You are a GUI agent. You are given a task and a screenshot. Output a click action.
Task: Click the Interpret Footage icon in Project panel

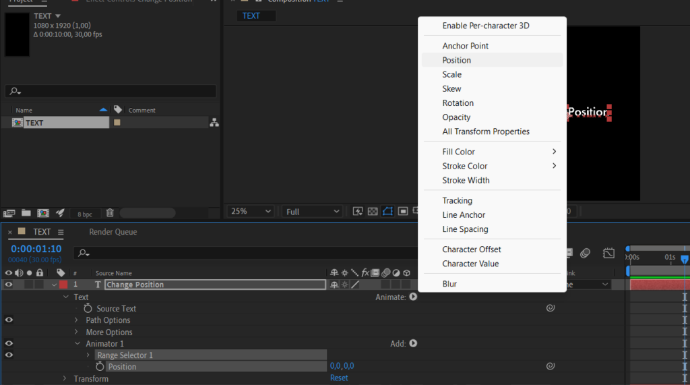9,213
